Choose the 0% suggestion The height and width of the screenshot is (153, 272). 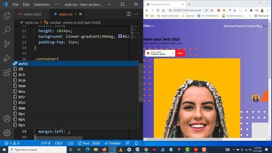(75, 69)
